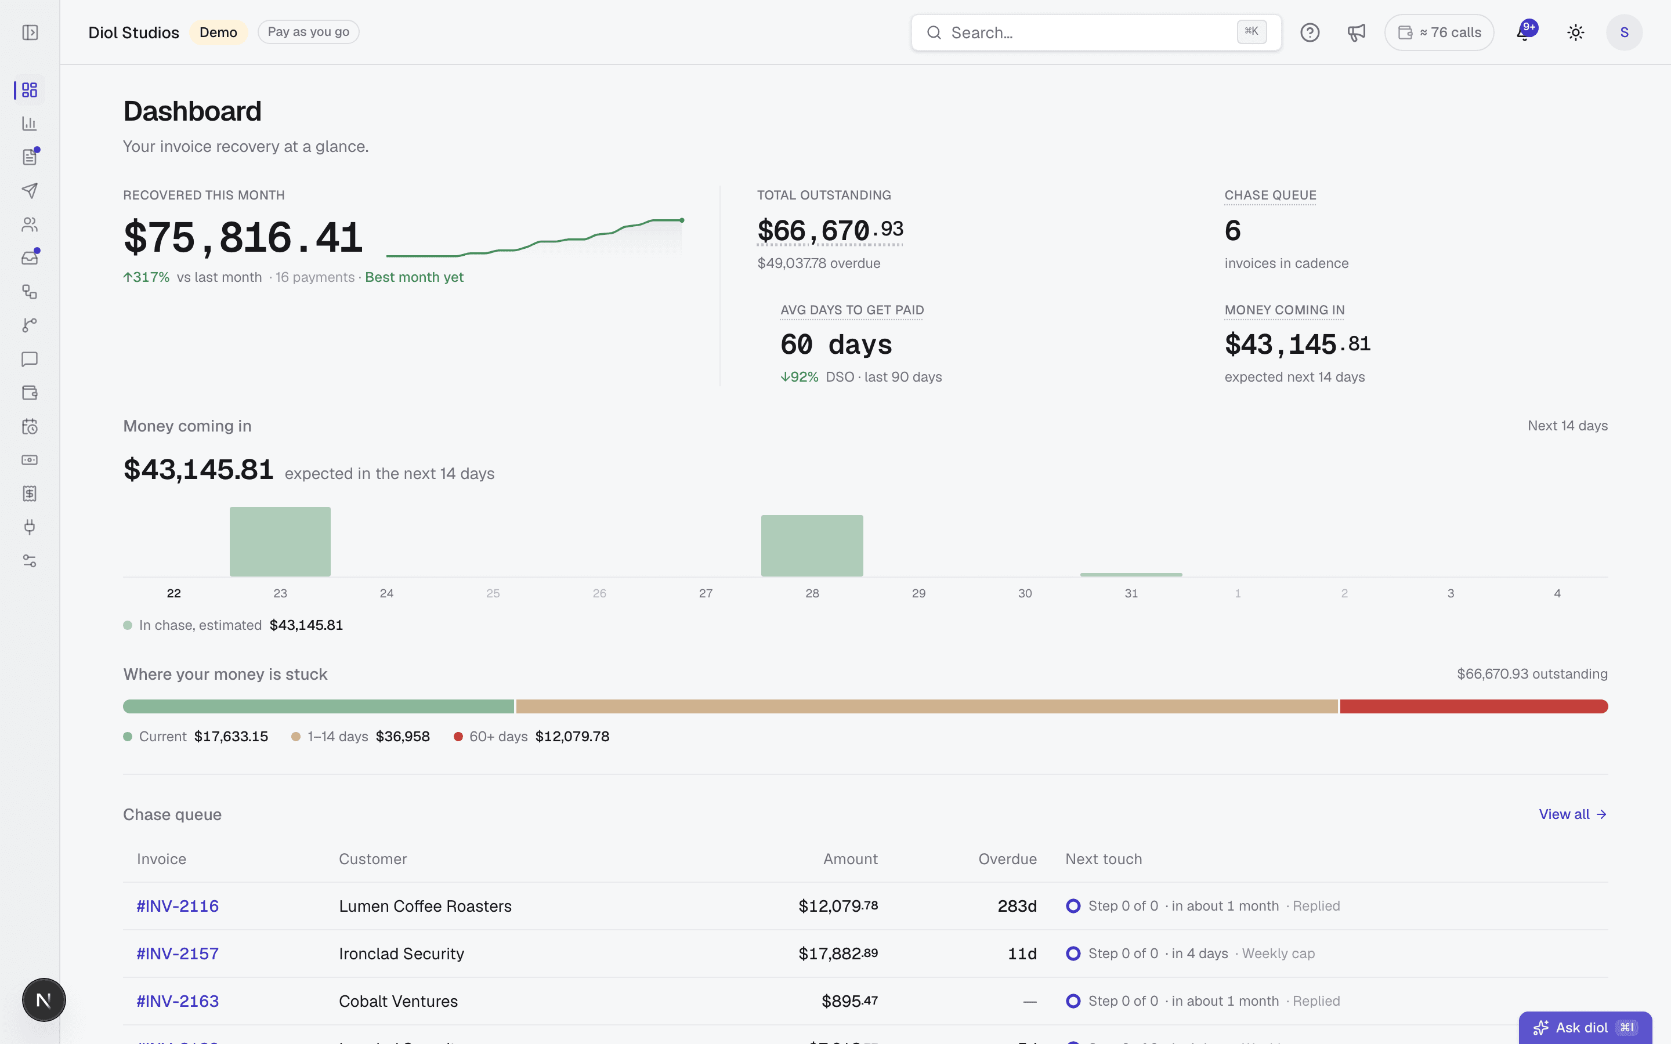The image size is (1671, 1044).
Task: Click the $49,037.78 overdue text
Action: coord(819,263)
